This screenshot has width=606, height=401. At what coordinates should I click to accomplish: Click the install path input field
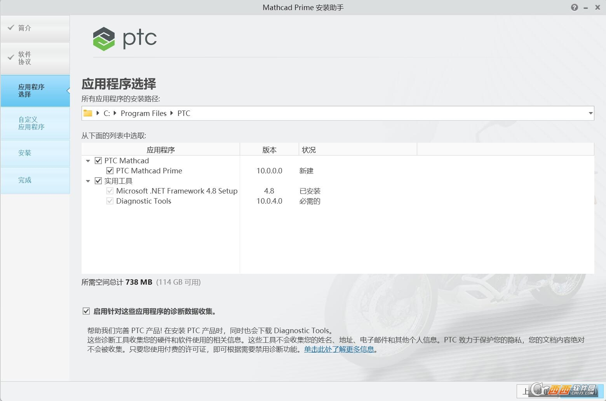tap(338, 113)
